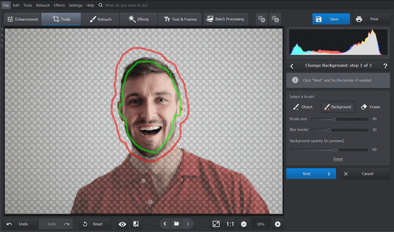The width and height of the screenshot is (394, 232).
Task: Toggle the eye preview icon
Action: (x=122, y=224)
